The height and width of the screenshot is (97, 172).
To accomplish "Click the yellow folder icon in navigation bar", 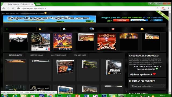I will coord(40,29).
